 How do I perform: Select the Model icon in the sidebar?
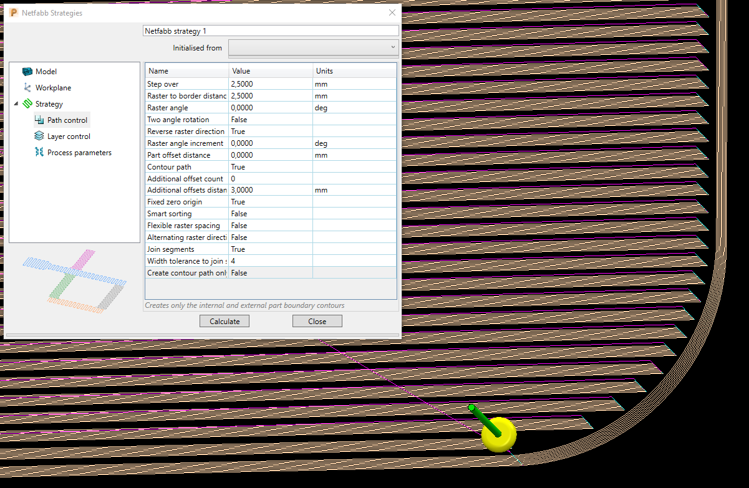pos(27,71)
